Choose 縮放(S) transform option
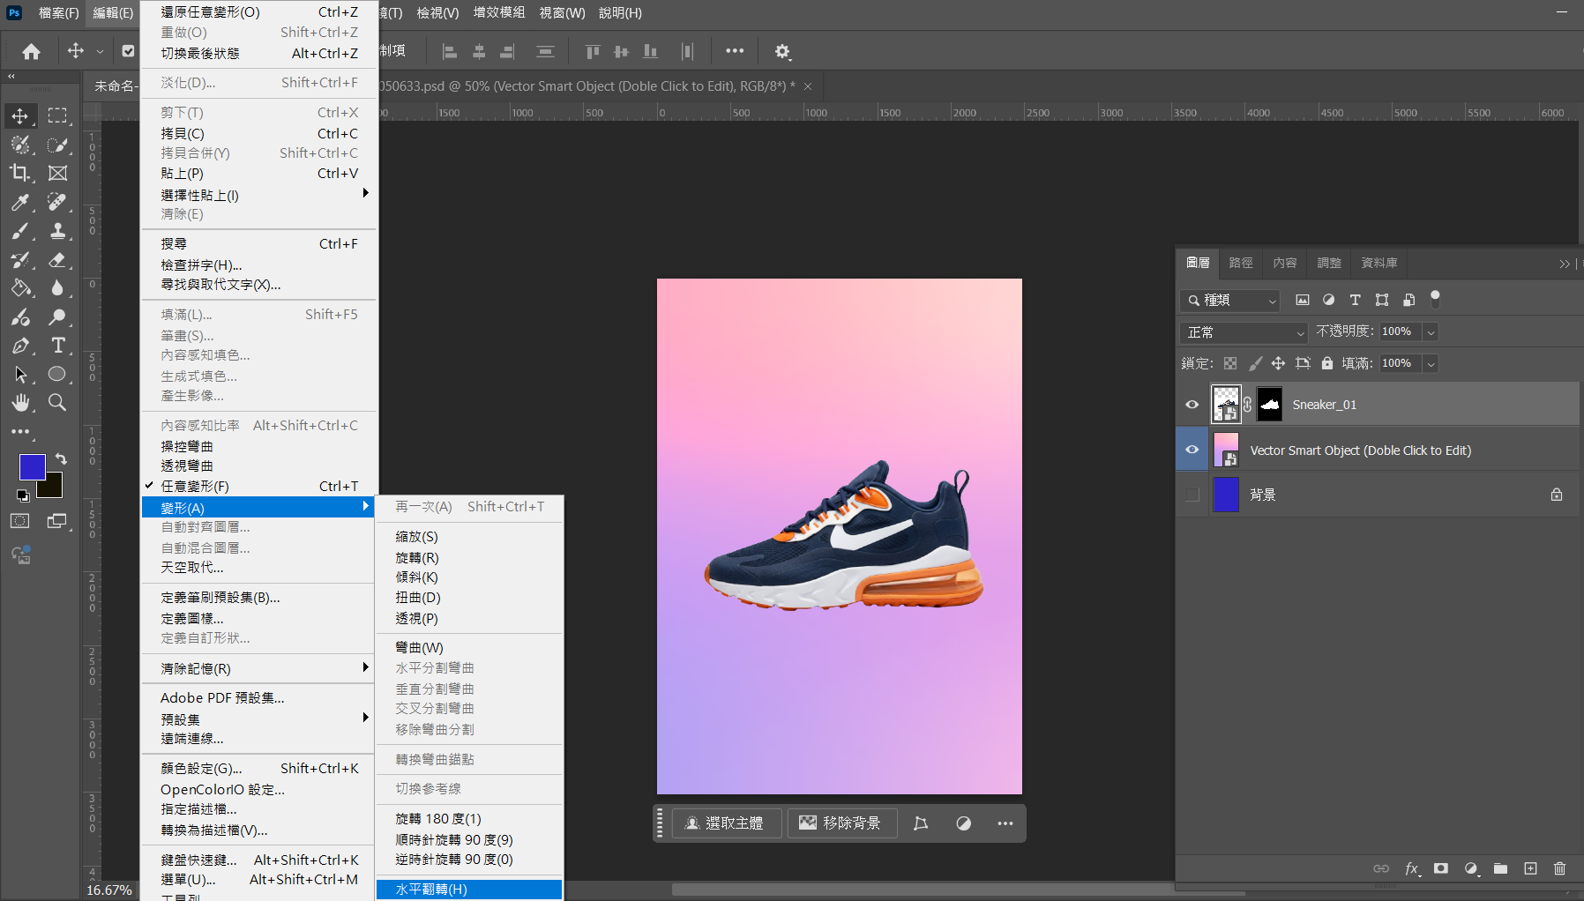 point(469,537)
